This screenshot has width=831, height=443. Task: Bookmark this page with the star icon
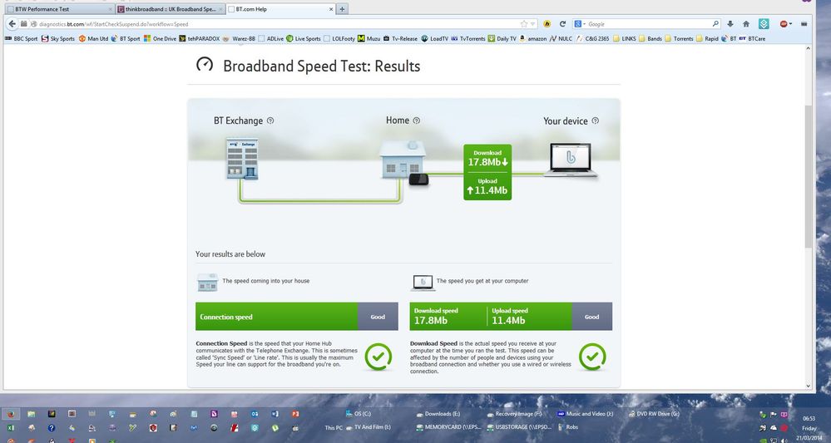523,24
